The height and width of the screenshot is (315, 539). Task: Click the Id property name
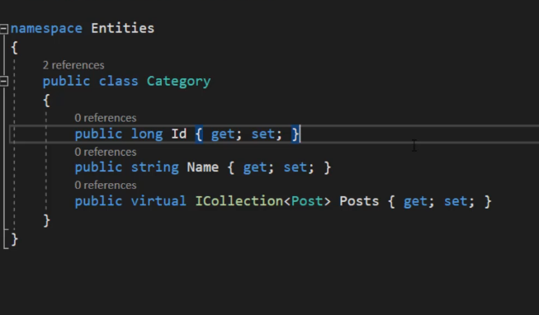click(179, 134)
